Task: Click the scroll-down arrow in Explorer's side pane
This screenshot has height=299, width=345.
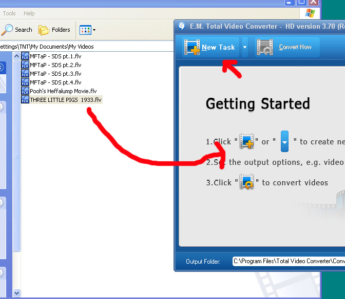Action: pyautogui.click(x=16, y=293)
